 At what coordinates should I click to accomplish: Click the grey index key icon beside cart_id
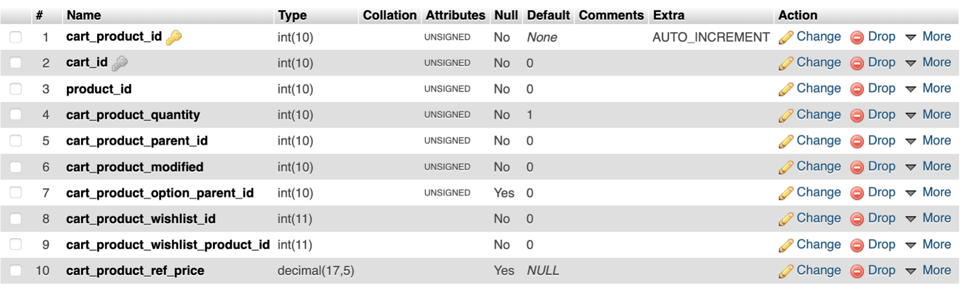[120, 63]
